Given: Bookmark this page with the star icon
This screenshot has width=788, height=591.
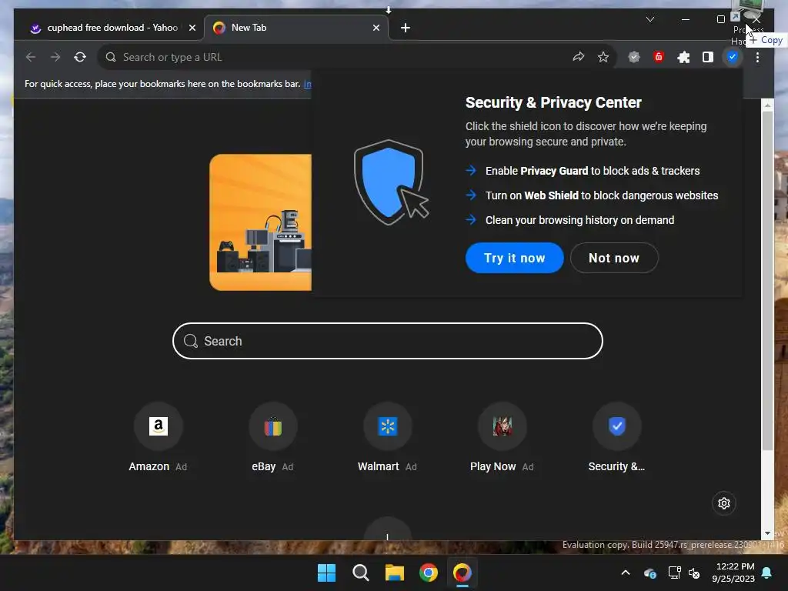Looking at the screenshot, I should click(x=603, y=57).
